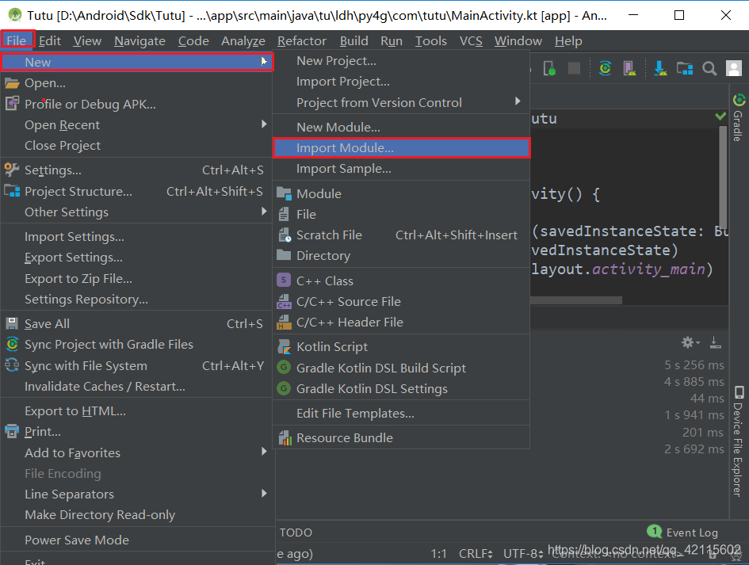The width and height of the screenshot is (749, 565).
Task: Open the Edit menu
Action: [50, 41]
